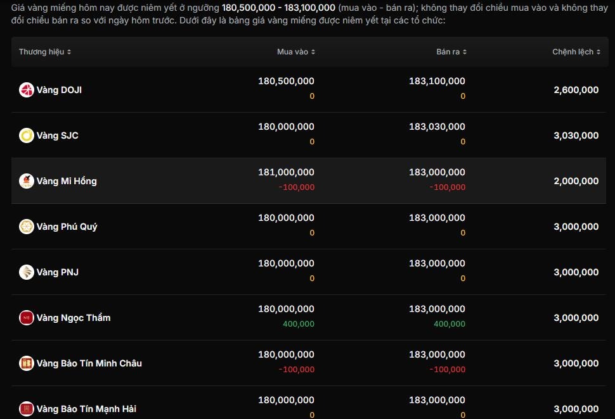The height and width of the screenshot is (419, 615).
Task: Open the Vàng SJC brand name link
Action: click(x=58, y=135)
